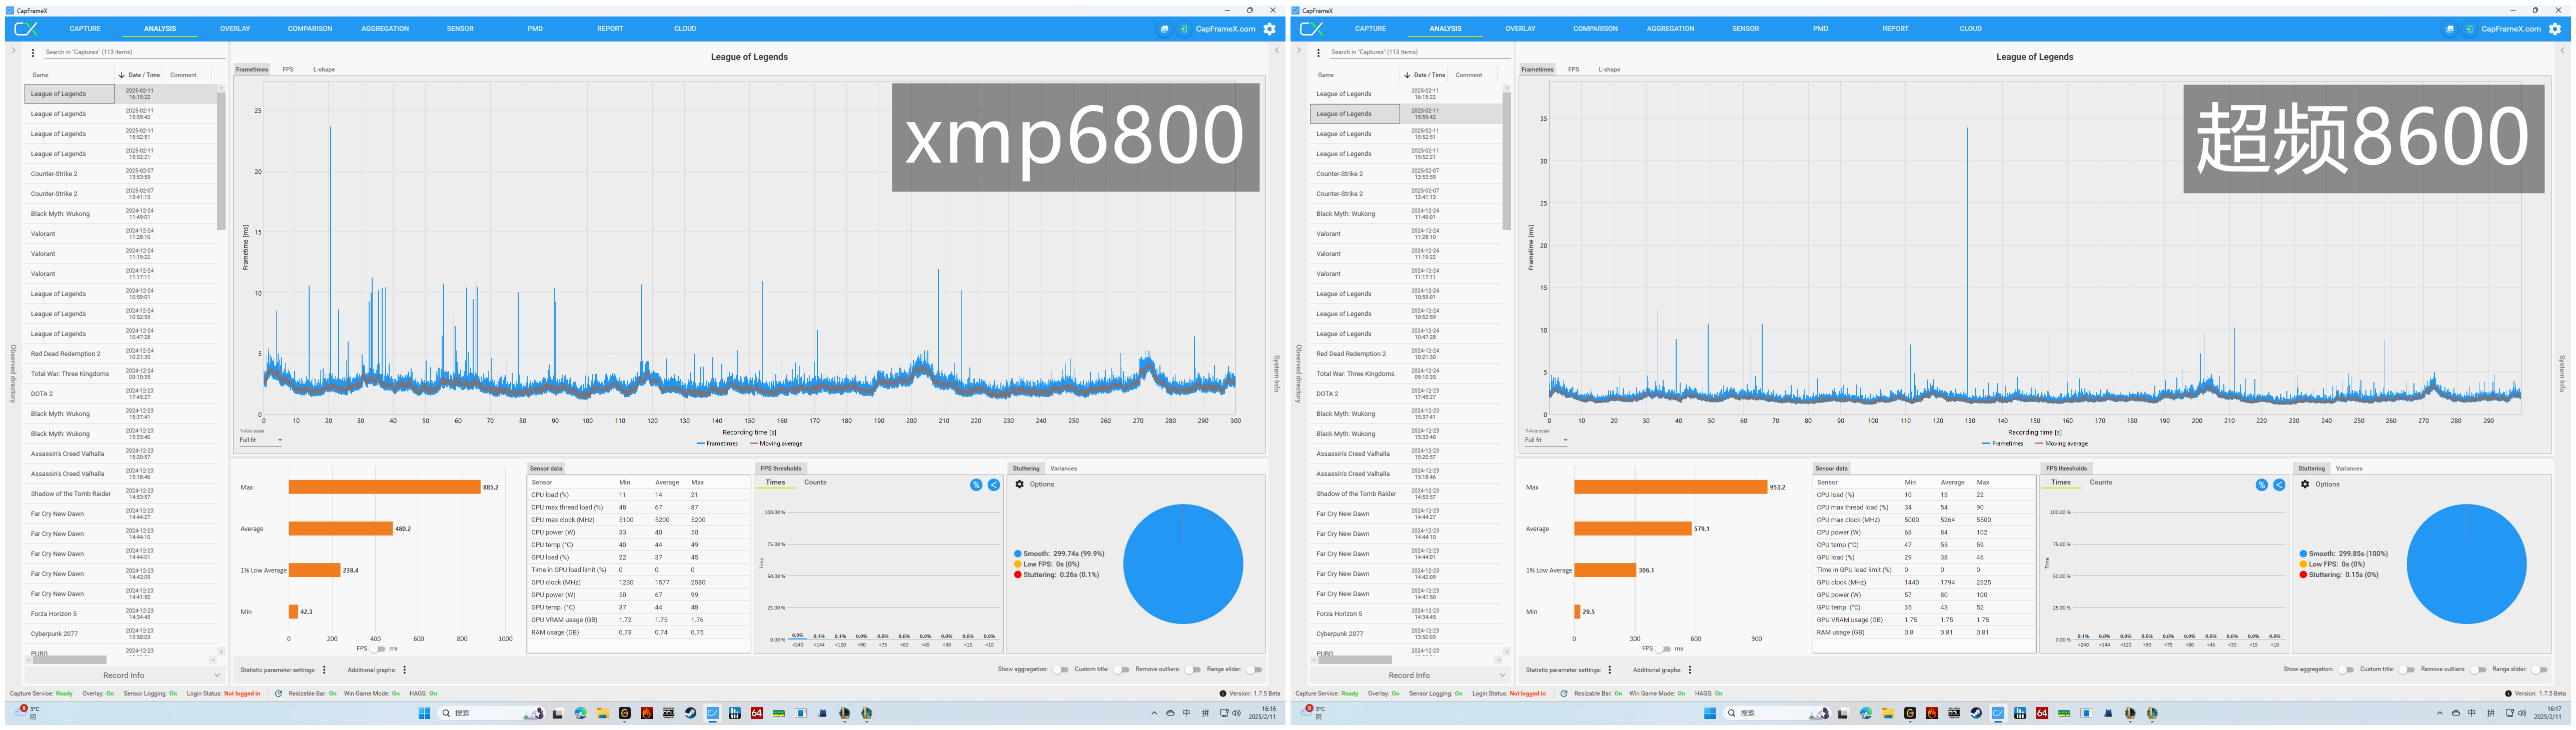Open Additional graphs menu in left window
This screenshot has height=730, width=2576.
coord(404,670)
